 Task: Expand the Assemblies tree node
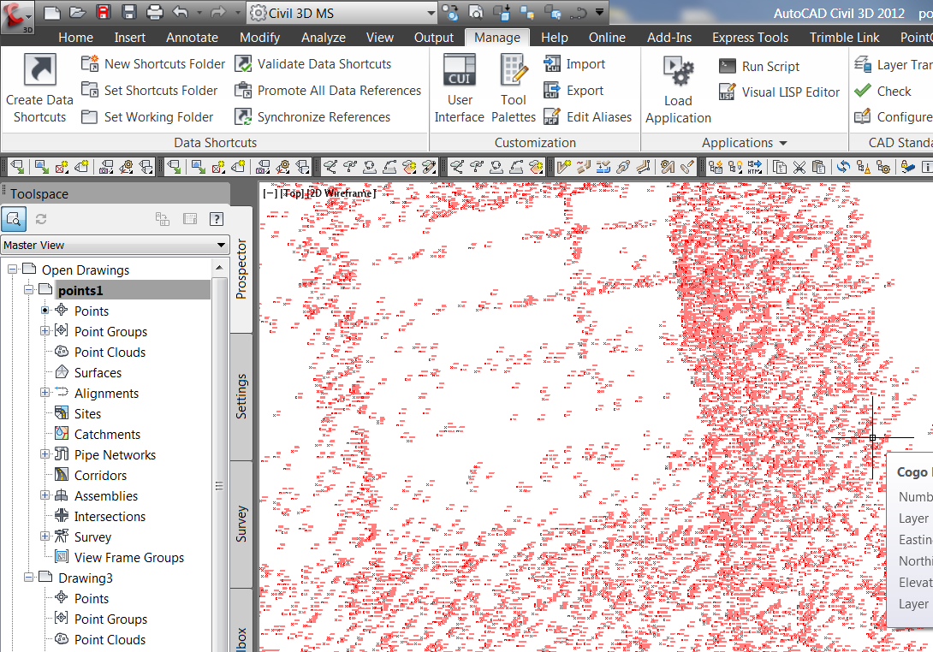(45, 495)
